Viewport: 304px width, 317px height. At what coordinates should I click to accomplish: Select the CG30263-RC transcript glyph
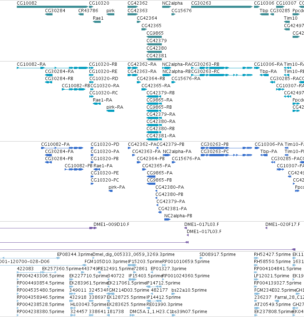(x=222, y=75)
